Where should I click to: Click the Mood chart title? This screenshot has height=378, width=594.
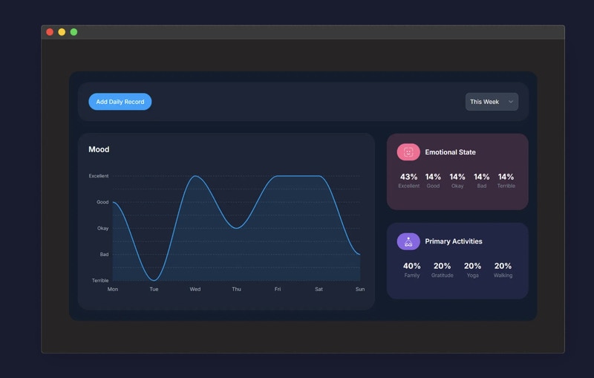click(99, 149)
